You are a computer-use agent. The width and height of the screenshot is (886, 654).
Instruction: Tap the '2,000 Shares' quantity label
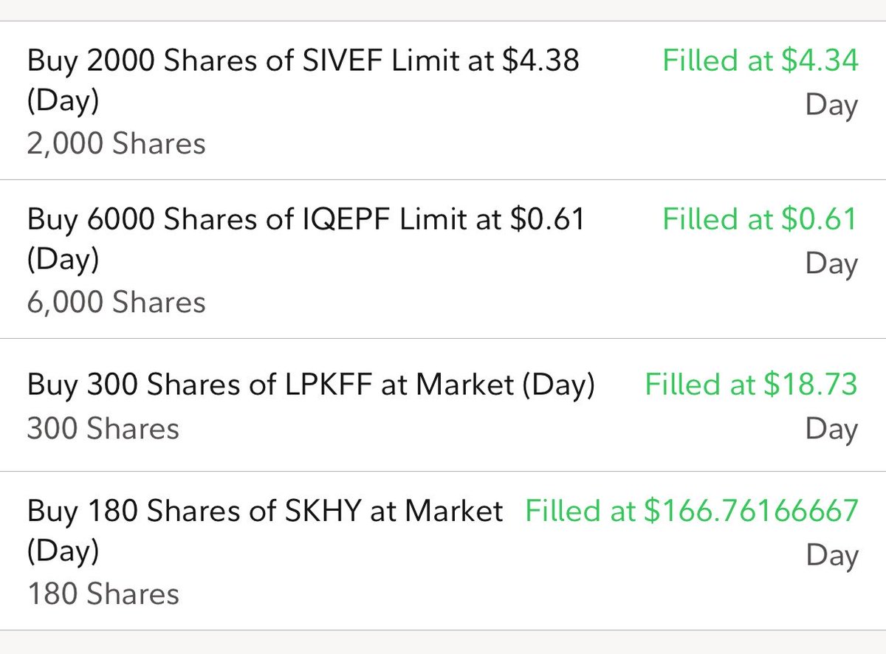116,143
